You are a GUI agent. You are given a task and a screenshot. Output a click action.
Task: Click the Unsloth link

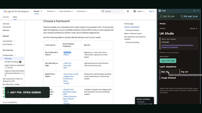click(x=66, y=83)
